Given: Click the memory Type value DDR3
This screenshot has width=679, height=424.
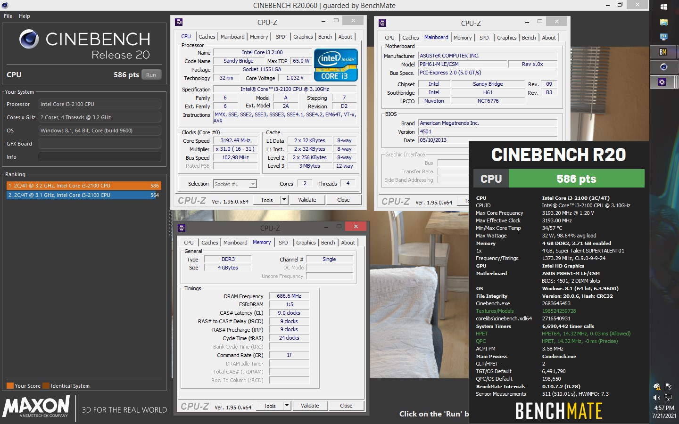Looking at the screenshot, I should coord(228,259).
